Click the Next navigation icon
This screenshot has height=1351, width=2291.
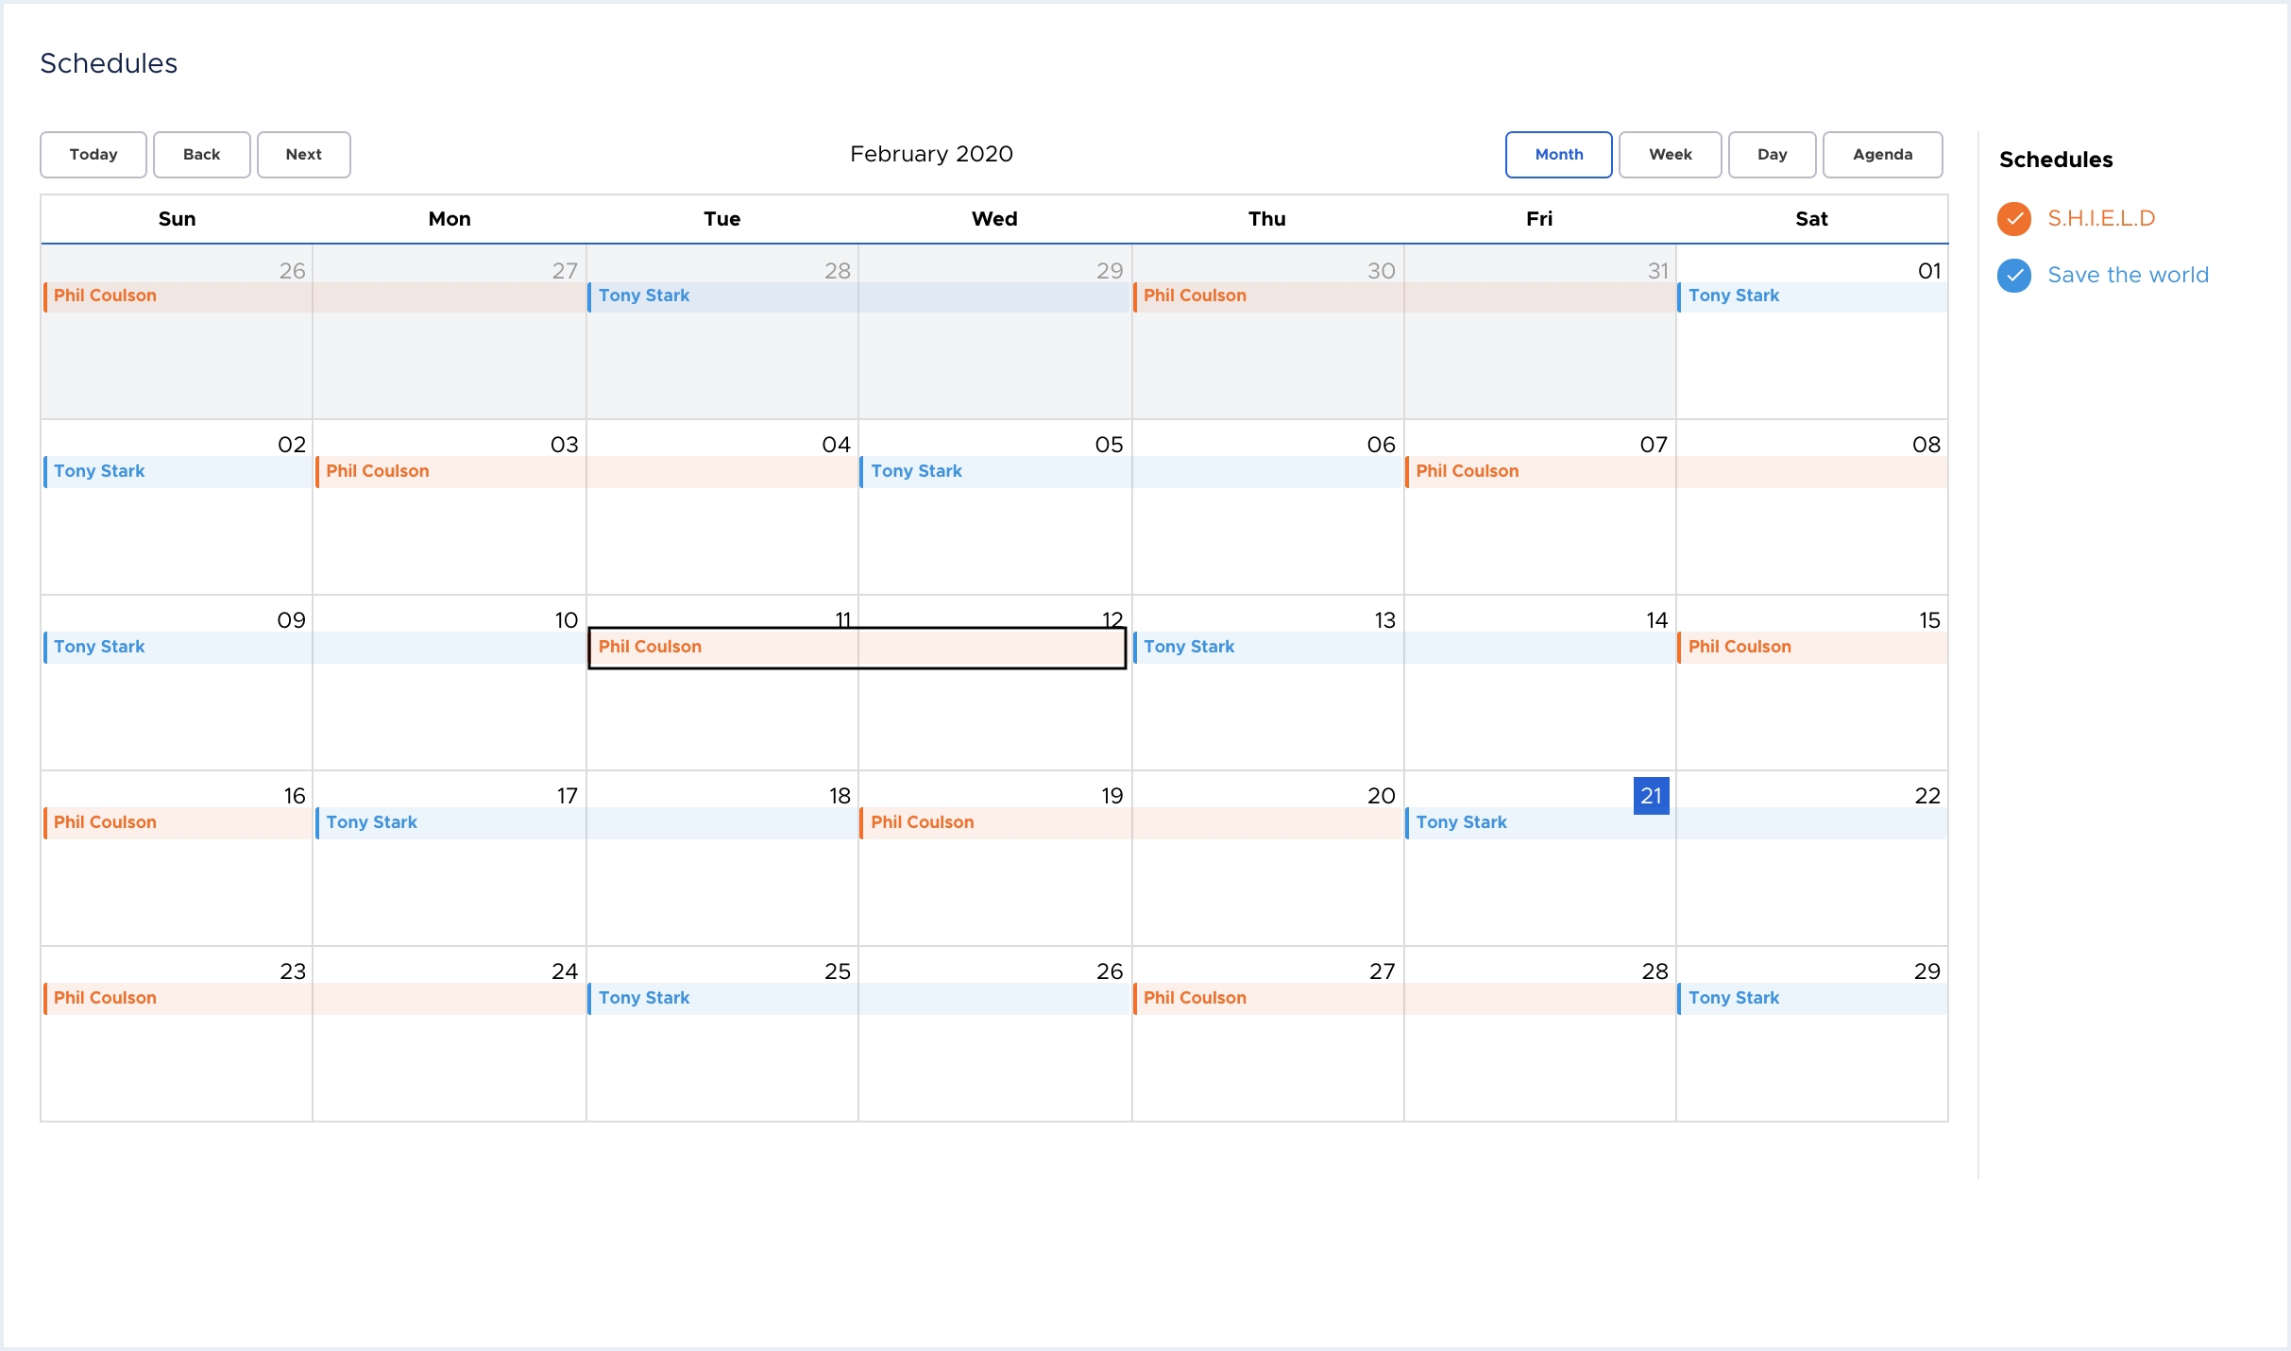(x=302, y=155)
